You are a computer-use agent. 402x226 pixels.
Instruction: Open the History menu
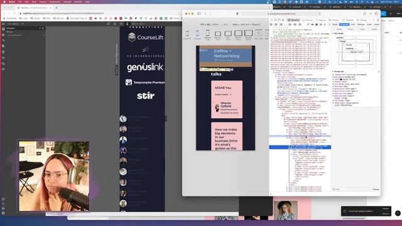click(43, 1)
